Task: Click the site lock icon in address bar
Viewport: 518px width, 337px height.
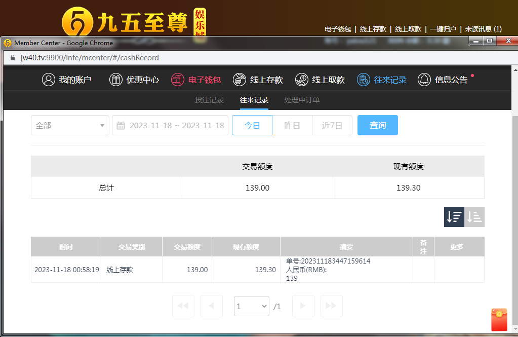Action: click(x=13, y=58)
